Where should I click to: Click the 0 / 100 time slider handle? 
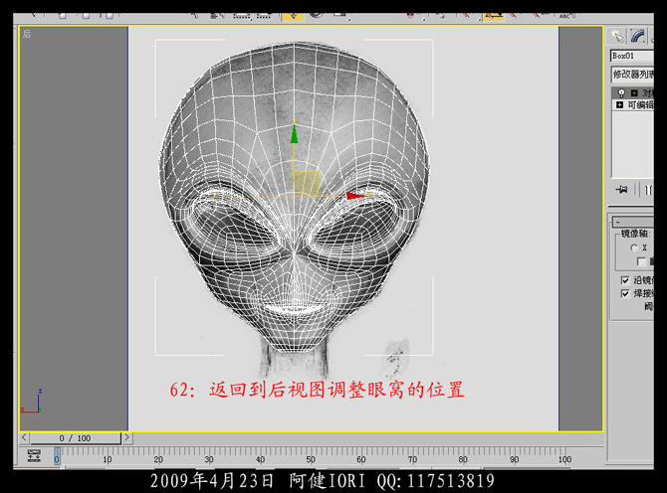pos(76,437)
